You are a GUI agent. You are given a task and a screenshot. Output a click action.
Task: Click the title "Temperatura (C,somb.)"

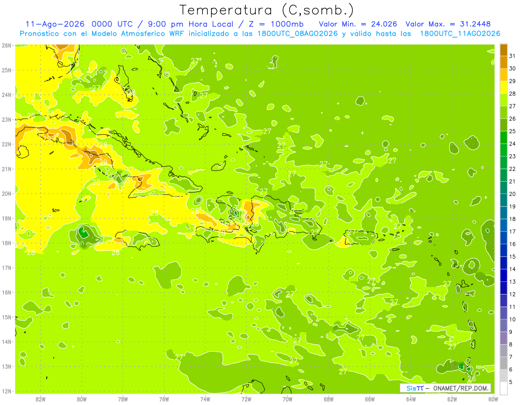click(x=267, y=10)
